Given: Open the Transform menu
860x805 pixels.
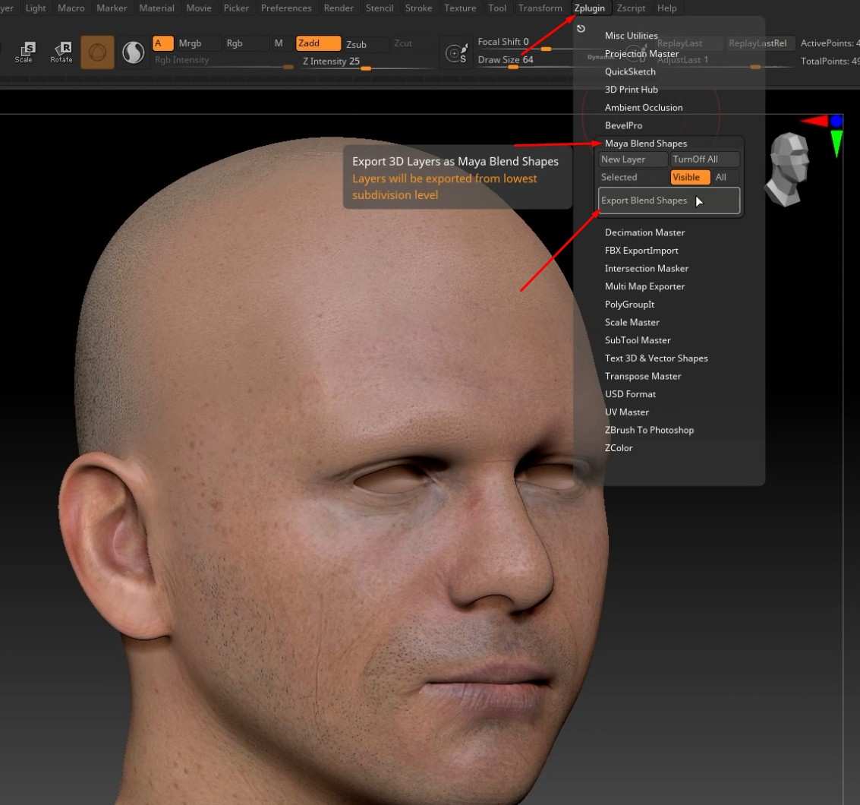Looking at the screenshot, I should (x=540, y=8).
